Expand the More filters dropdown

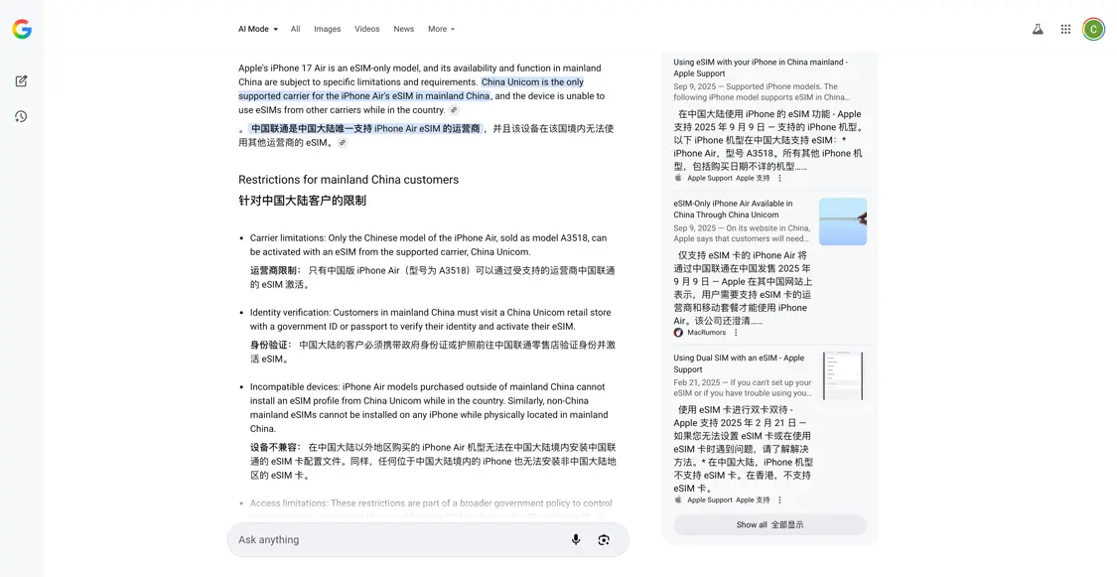[440, 29]
